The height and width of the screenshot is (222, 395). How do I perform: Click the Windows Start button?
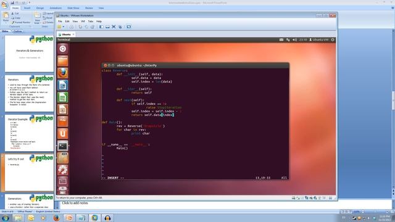(5, 218)
